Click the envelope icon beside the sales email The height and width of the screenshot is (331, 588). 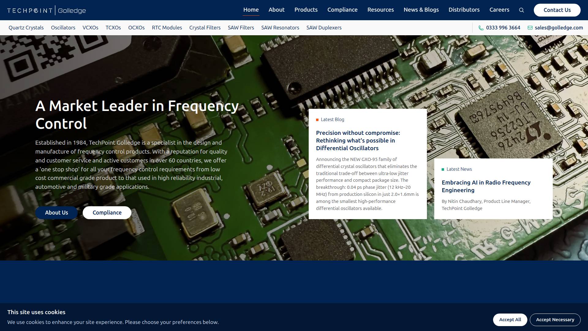tap(530, 28)
